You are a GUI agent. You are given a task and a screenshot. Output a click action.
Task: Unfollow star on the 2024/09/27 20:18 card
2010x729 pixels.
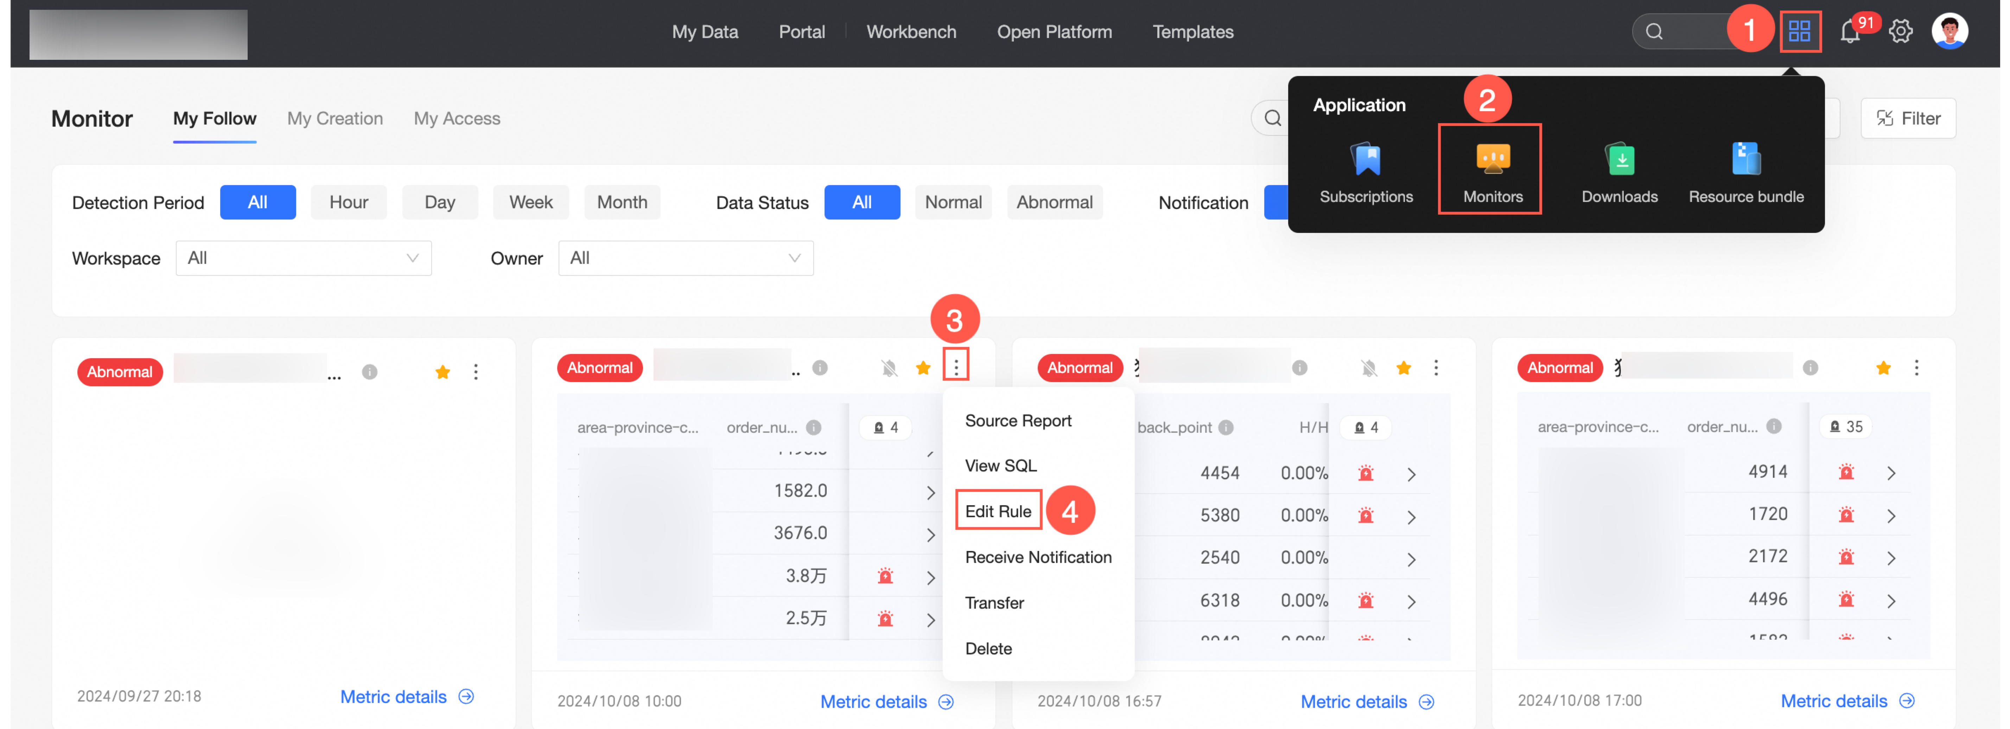coord(443,372)
